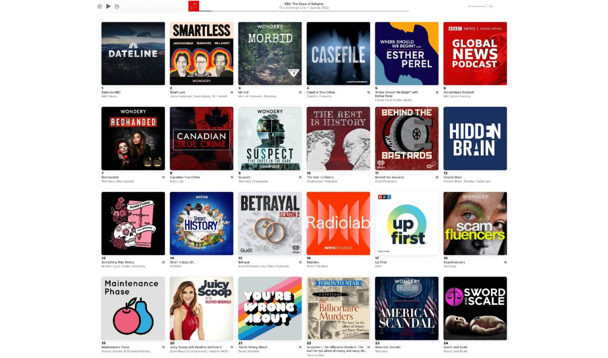
Task: Open the Sword and Scale podcast artwork
Action: tap(475, 308)
